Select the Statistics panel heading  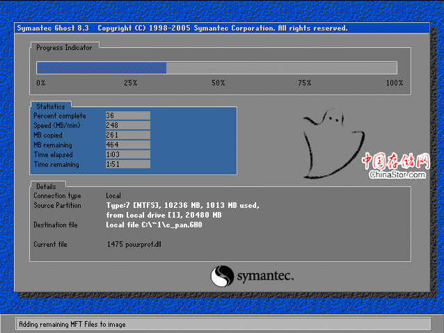coord(51,106)
